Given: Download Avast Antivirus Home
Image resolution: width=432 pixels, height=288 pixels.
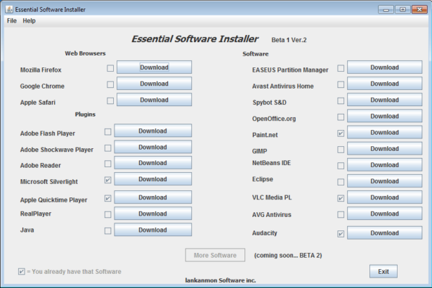Looking at the screenshot, I should 384,84.
